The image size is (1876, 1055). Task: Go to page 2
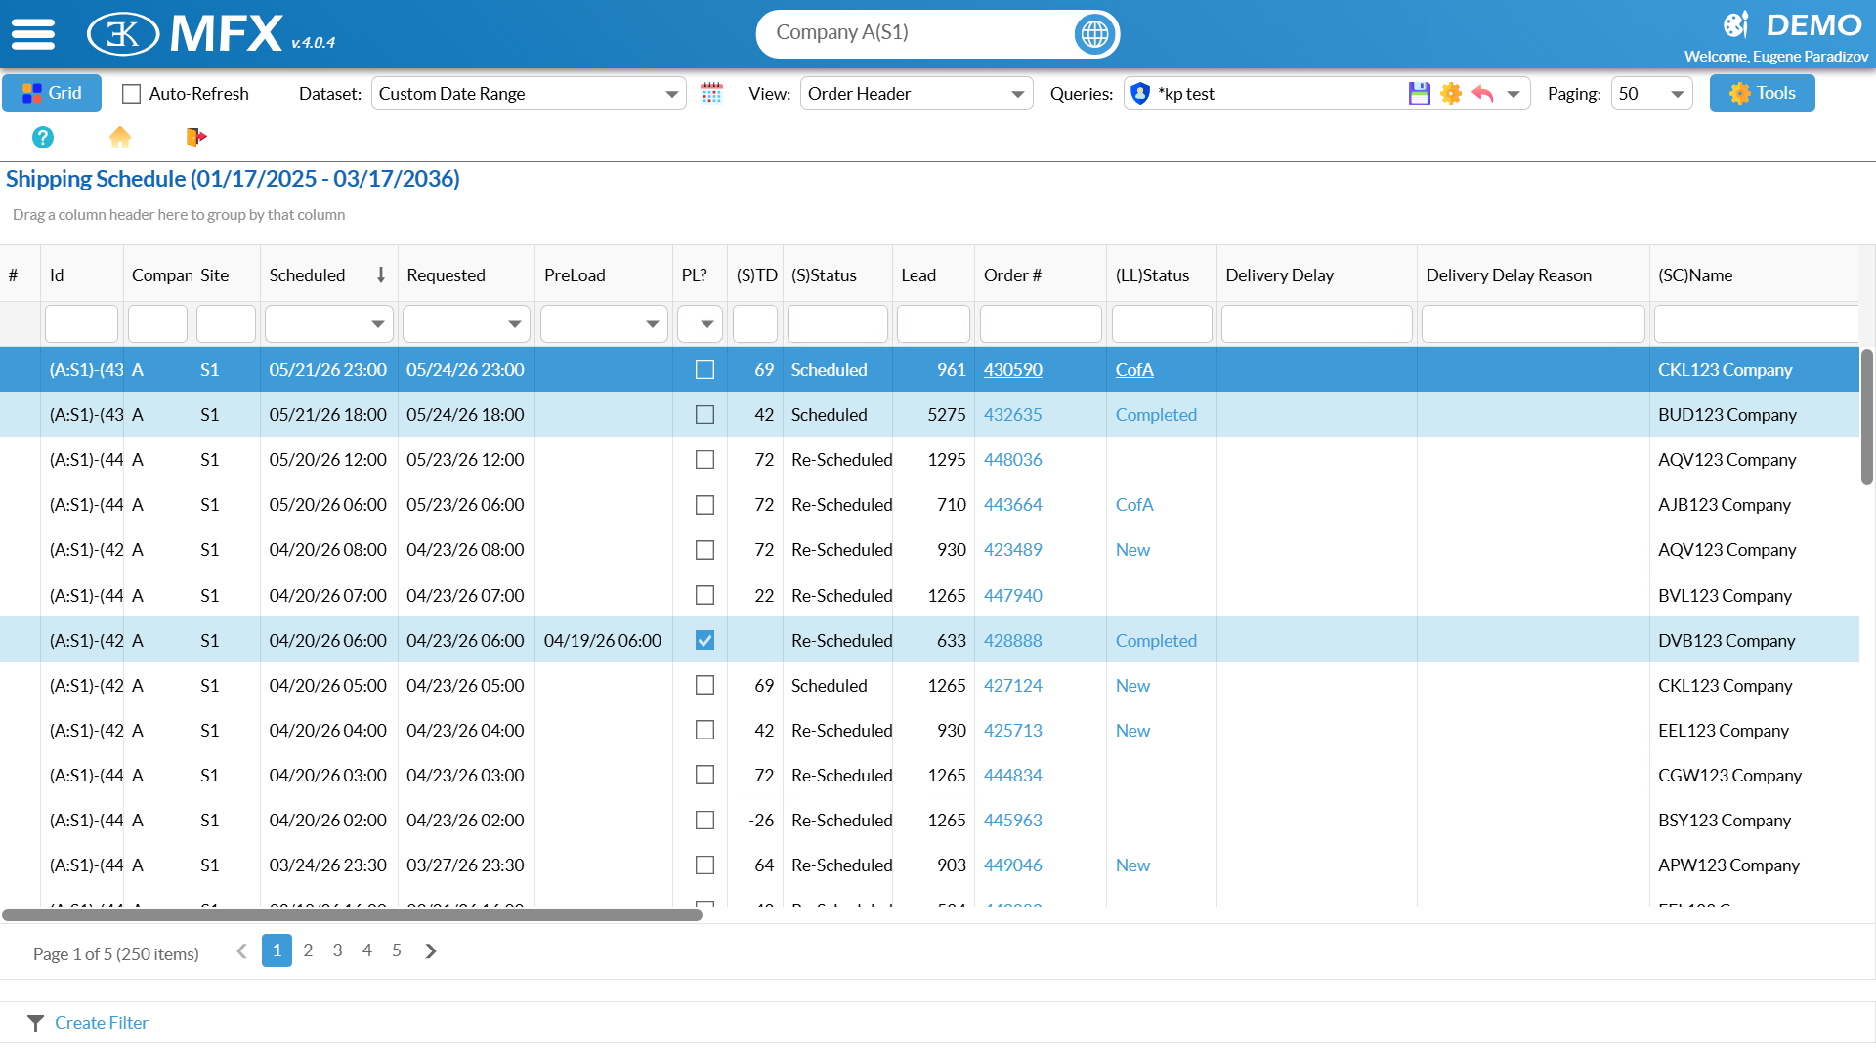308,950
